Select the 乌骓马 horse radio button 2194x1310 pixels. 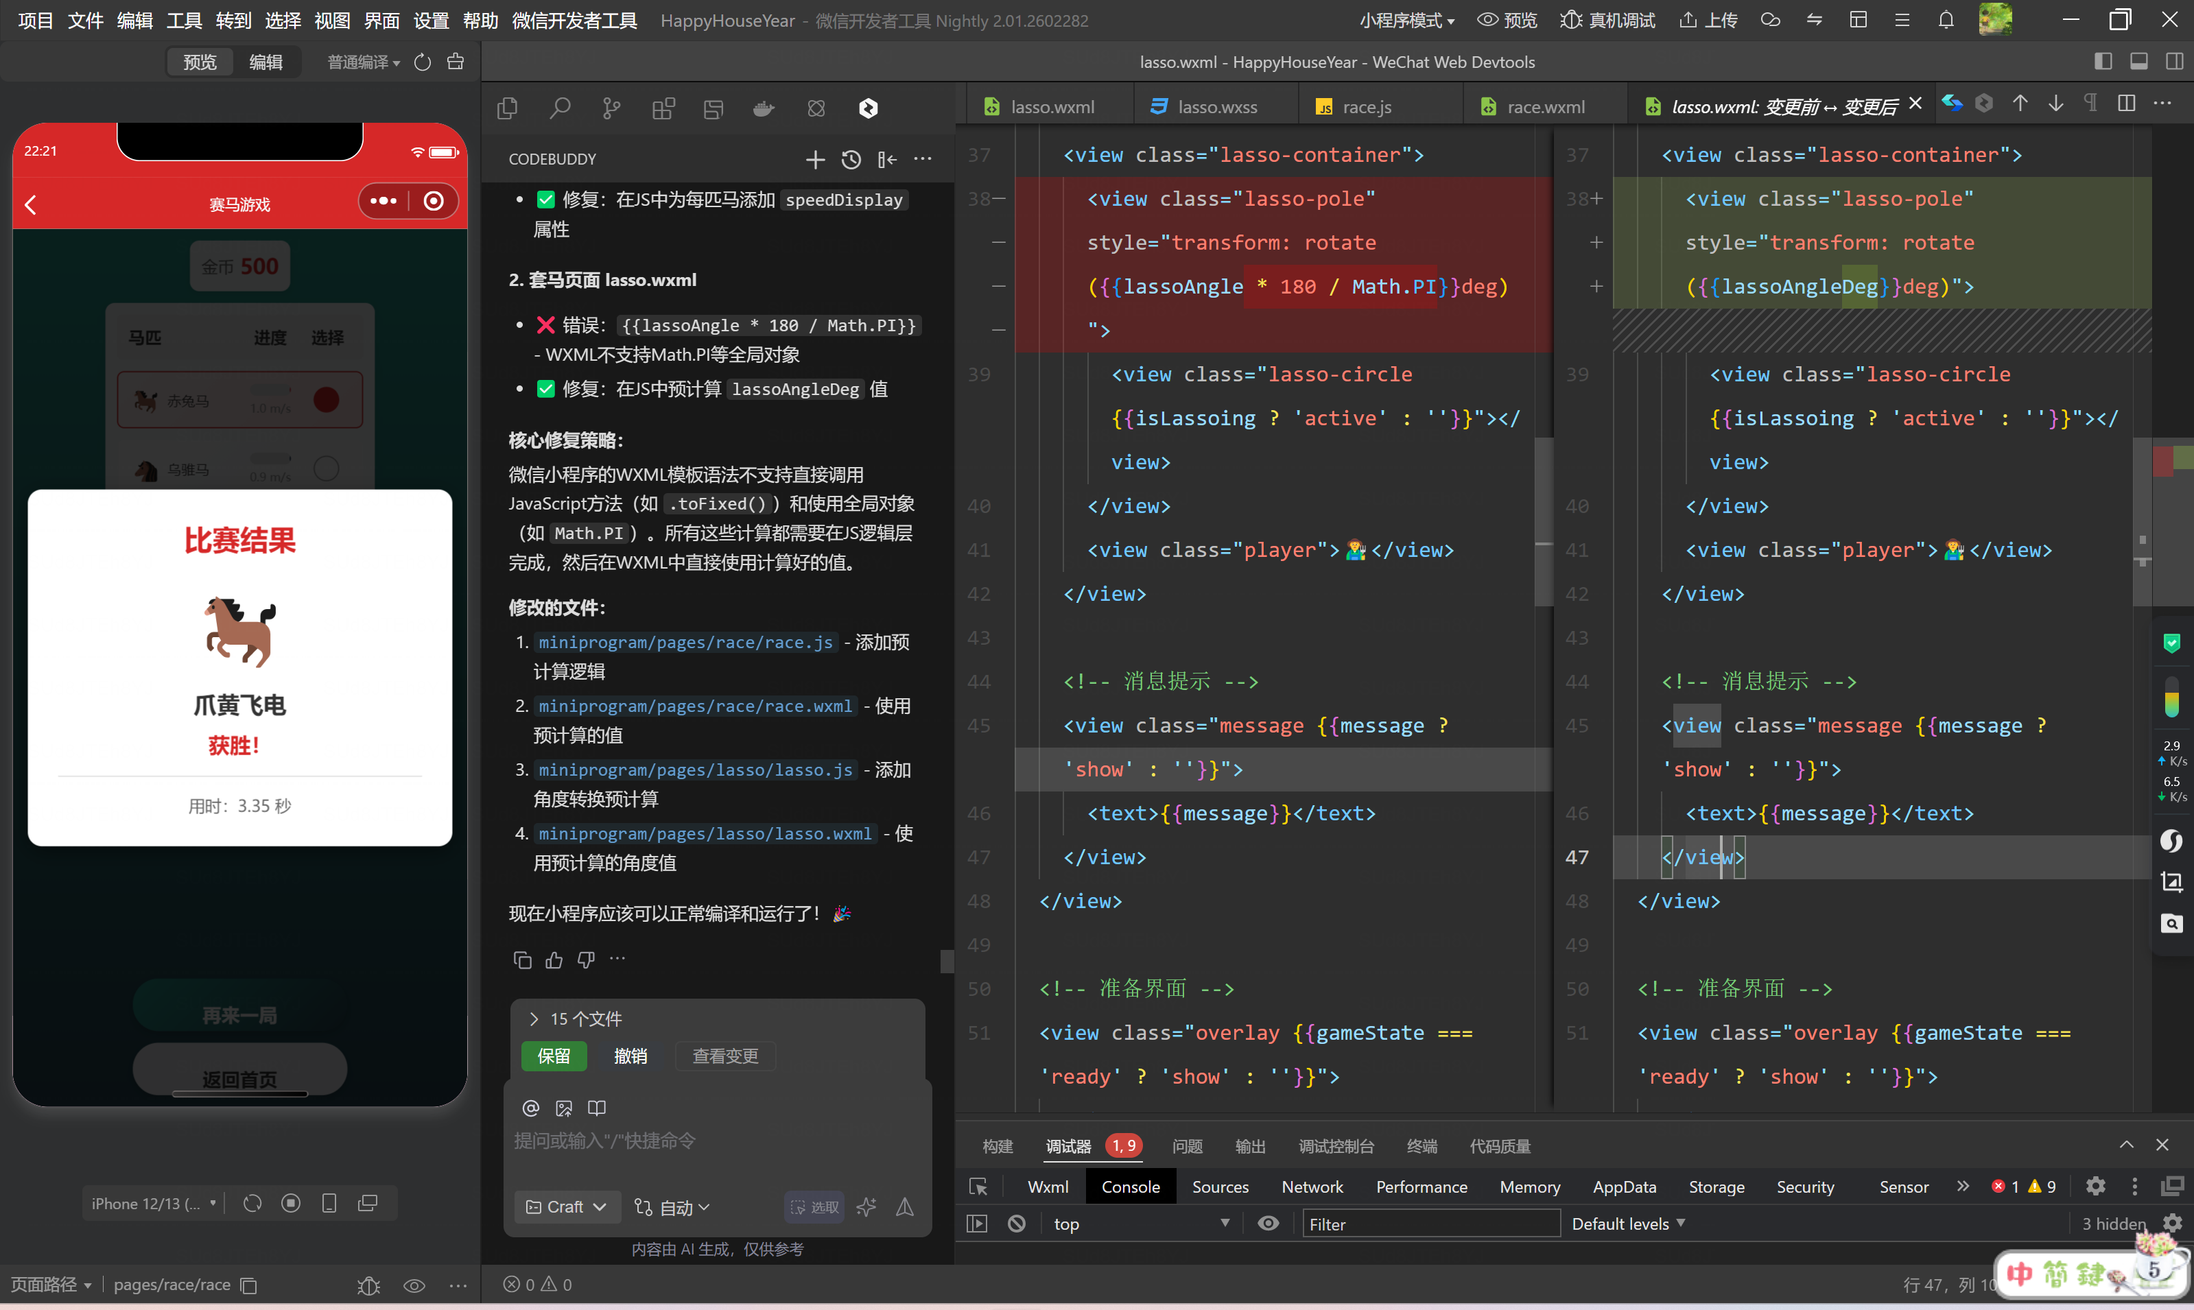[x=326, y=468]
